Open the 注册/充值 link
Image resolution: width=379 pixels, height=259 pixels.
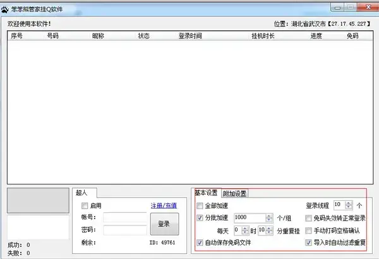point(164,206)
